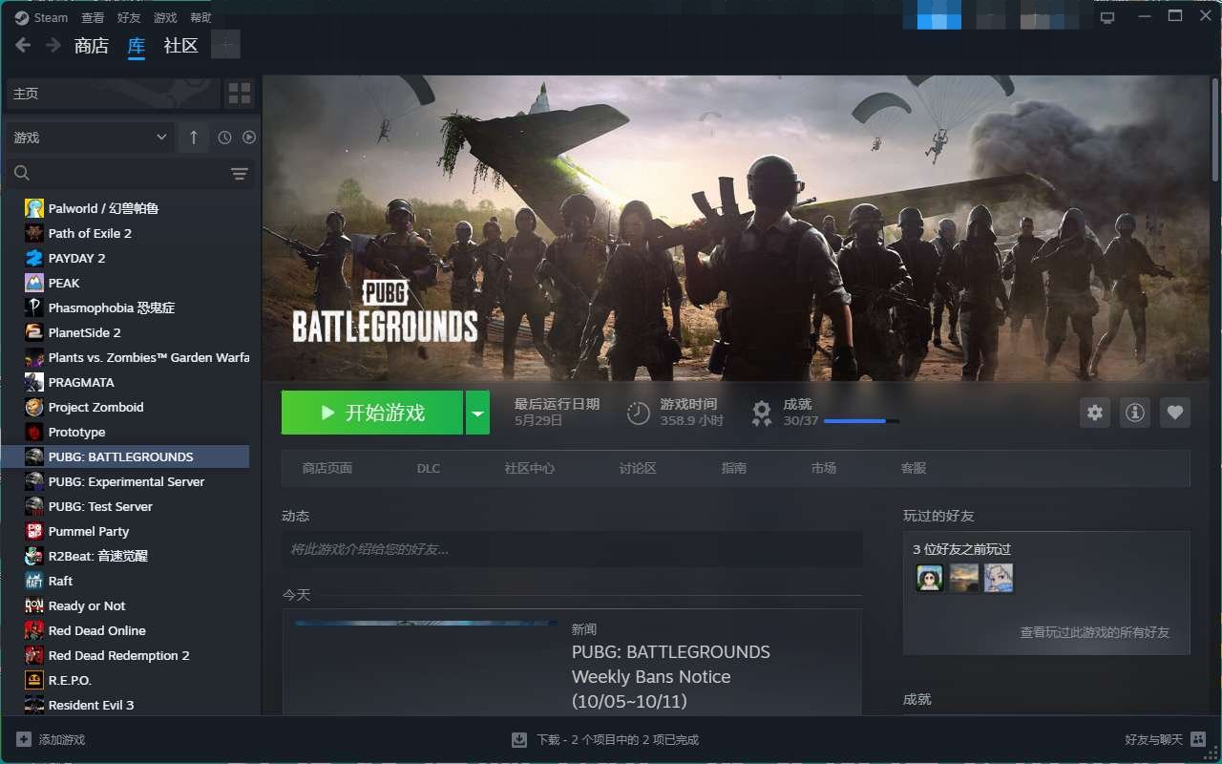Open launch options arrow beside 开始游戏
Viewport: 1222px width, 764px height.
[477, 413]
